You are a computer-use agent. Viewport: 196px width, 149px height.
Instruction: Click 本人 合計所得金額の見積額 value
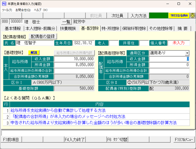tap(74, 76)
